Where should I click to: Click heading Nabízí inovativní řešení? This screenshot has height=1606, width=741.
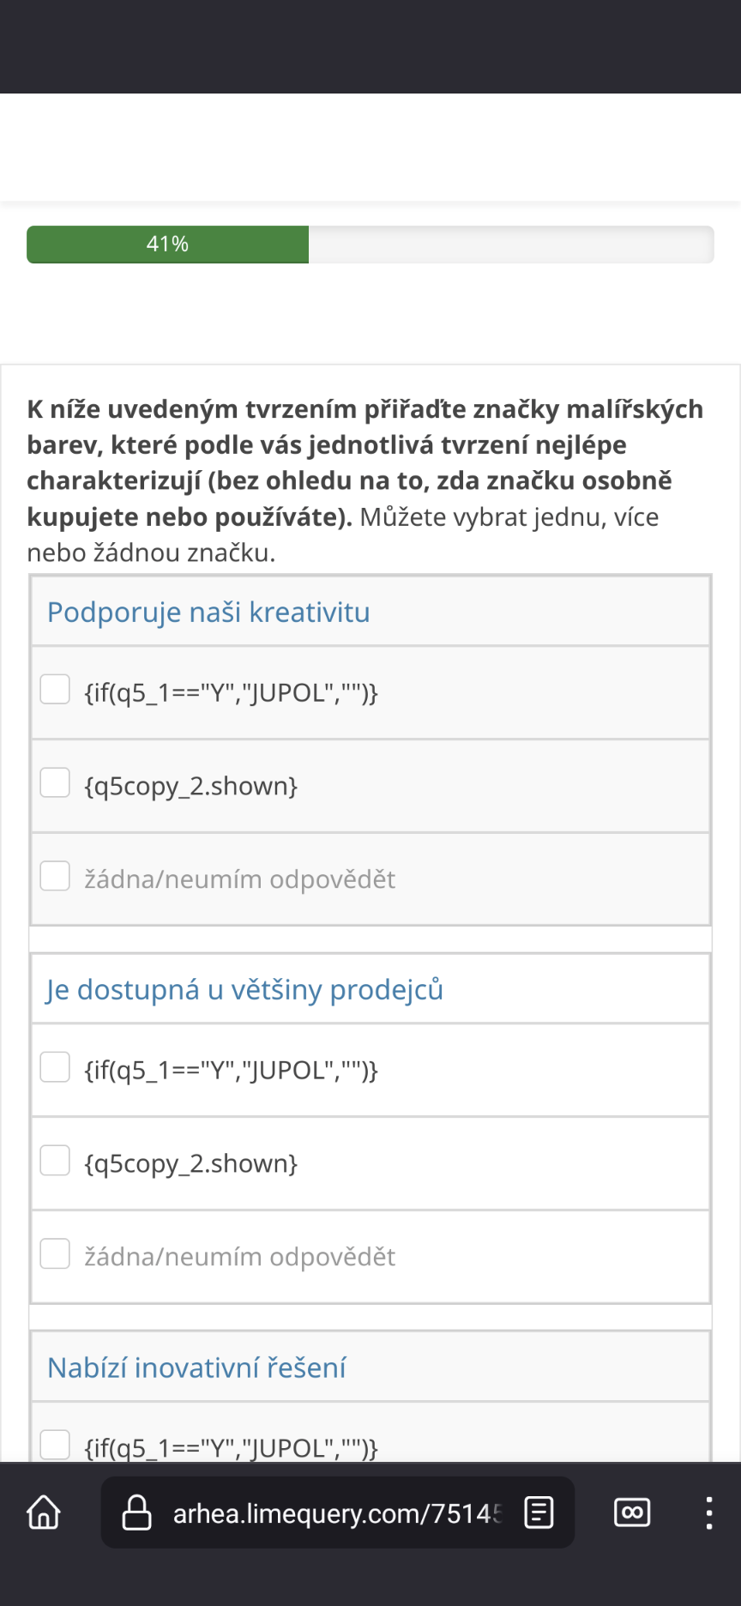196,1368
